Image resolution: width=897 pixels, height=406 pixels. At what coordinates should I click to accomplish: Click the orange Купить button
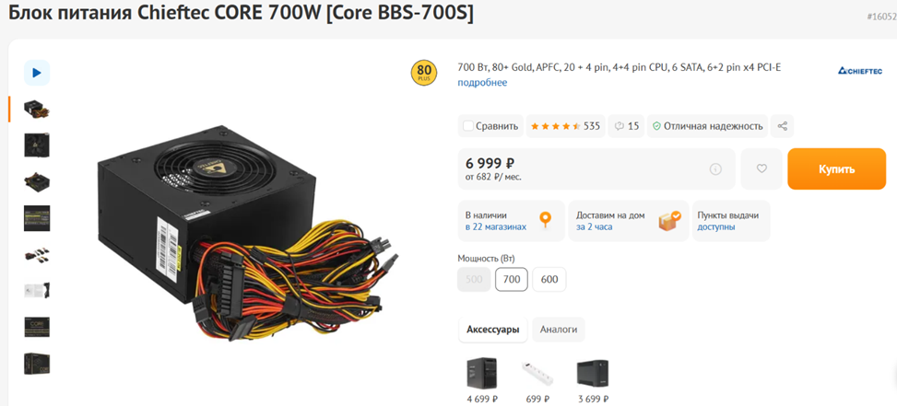click(836, 169)
